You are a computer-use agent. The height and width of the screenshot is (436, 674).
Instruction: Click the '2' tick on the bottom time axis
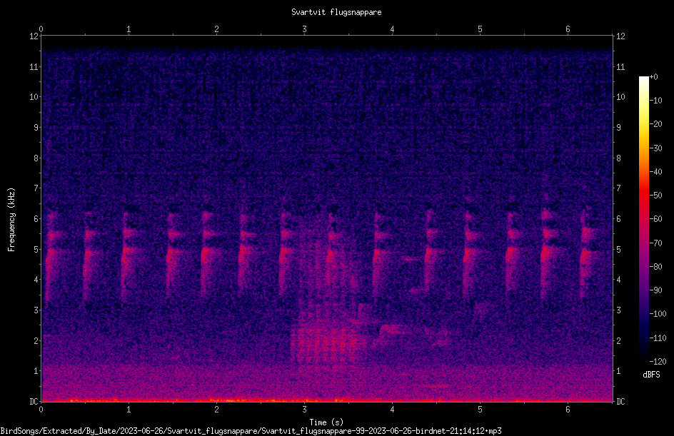[216, 410]
